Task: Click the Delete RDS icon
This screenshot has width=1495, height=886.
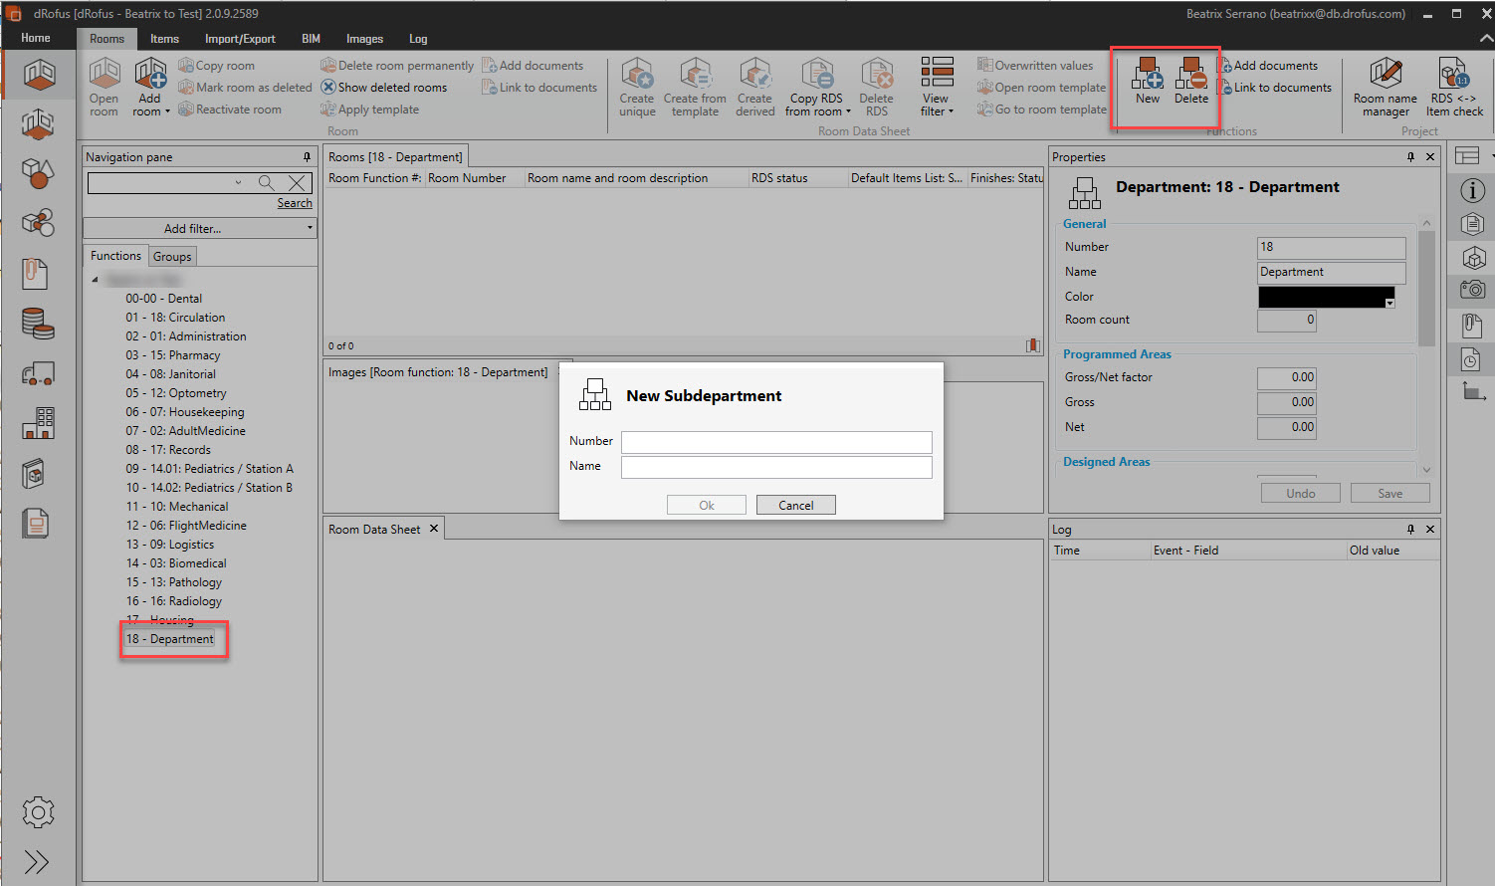Action: [x=876, y=75]
